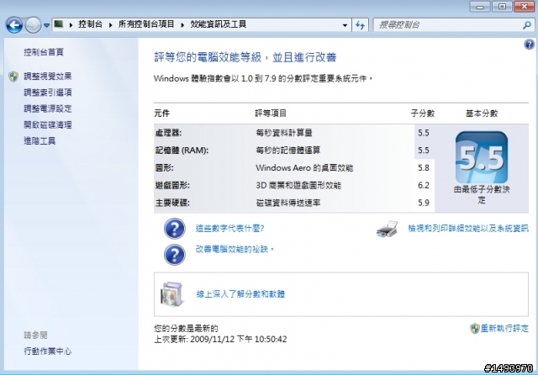The height and width of the screenshot is (375, 538).
Task: Open 改善電腦效能的秘訣 link
Action: [x=234, y=249]
